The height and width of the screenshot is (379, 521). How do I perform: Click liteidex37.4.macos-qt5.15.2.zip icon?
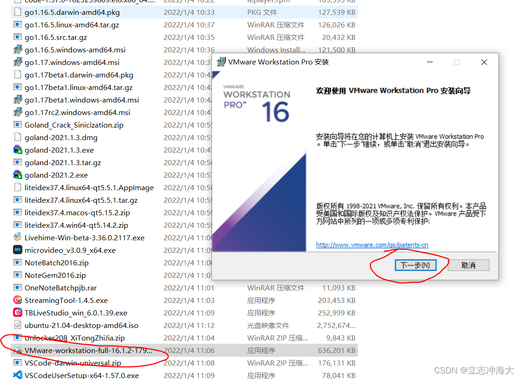[18, 212]
